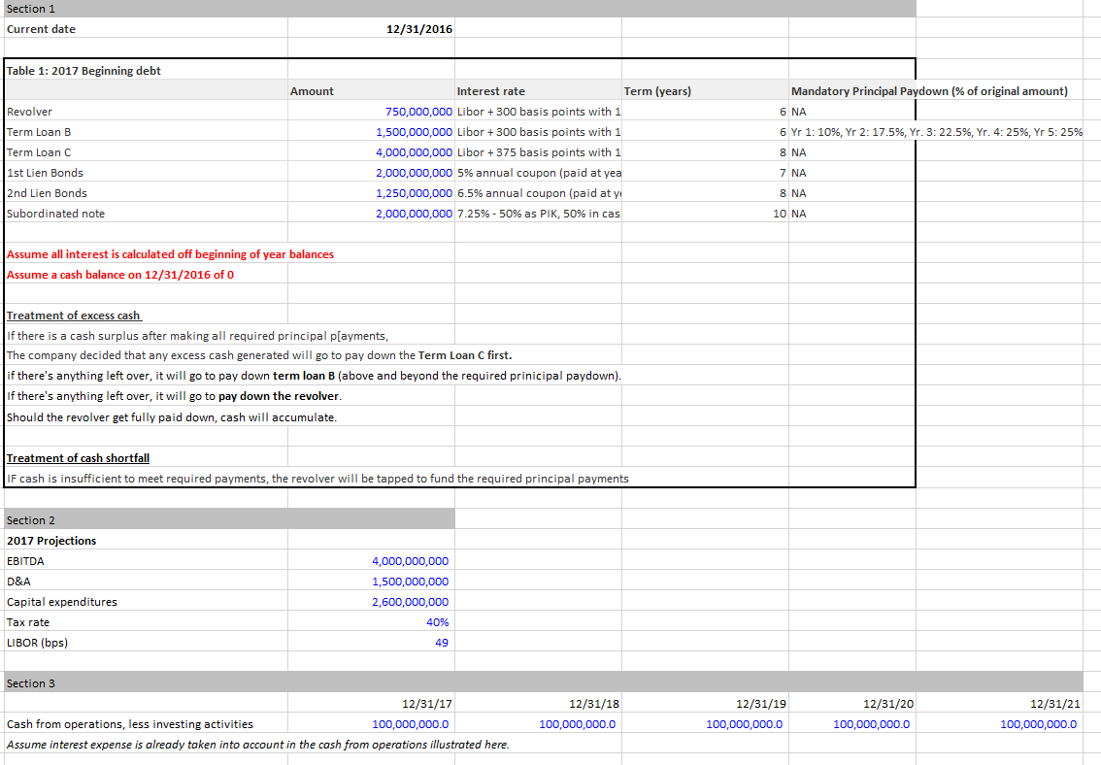Click the 12/31/19 date header
The height and width of the screenshot is (765, 1101).
(x=761, y=703)
